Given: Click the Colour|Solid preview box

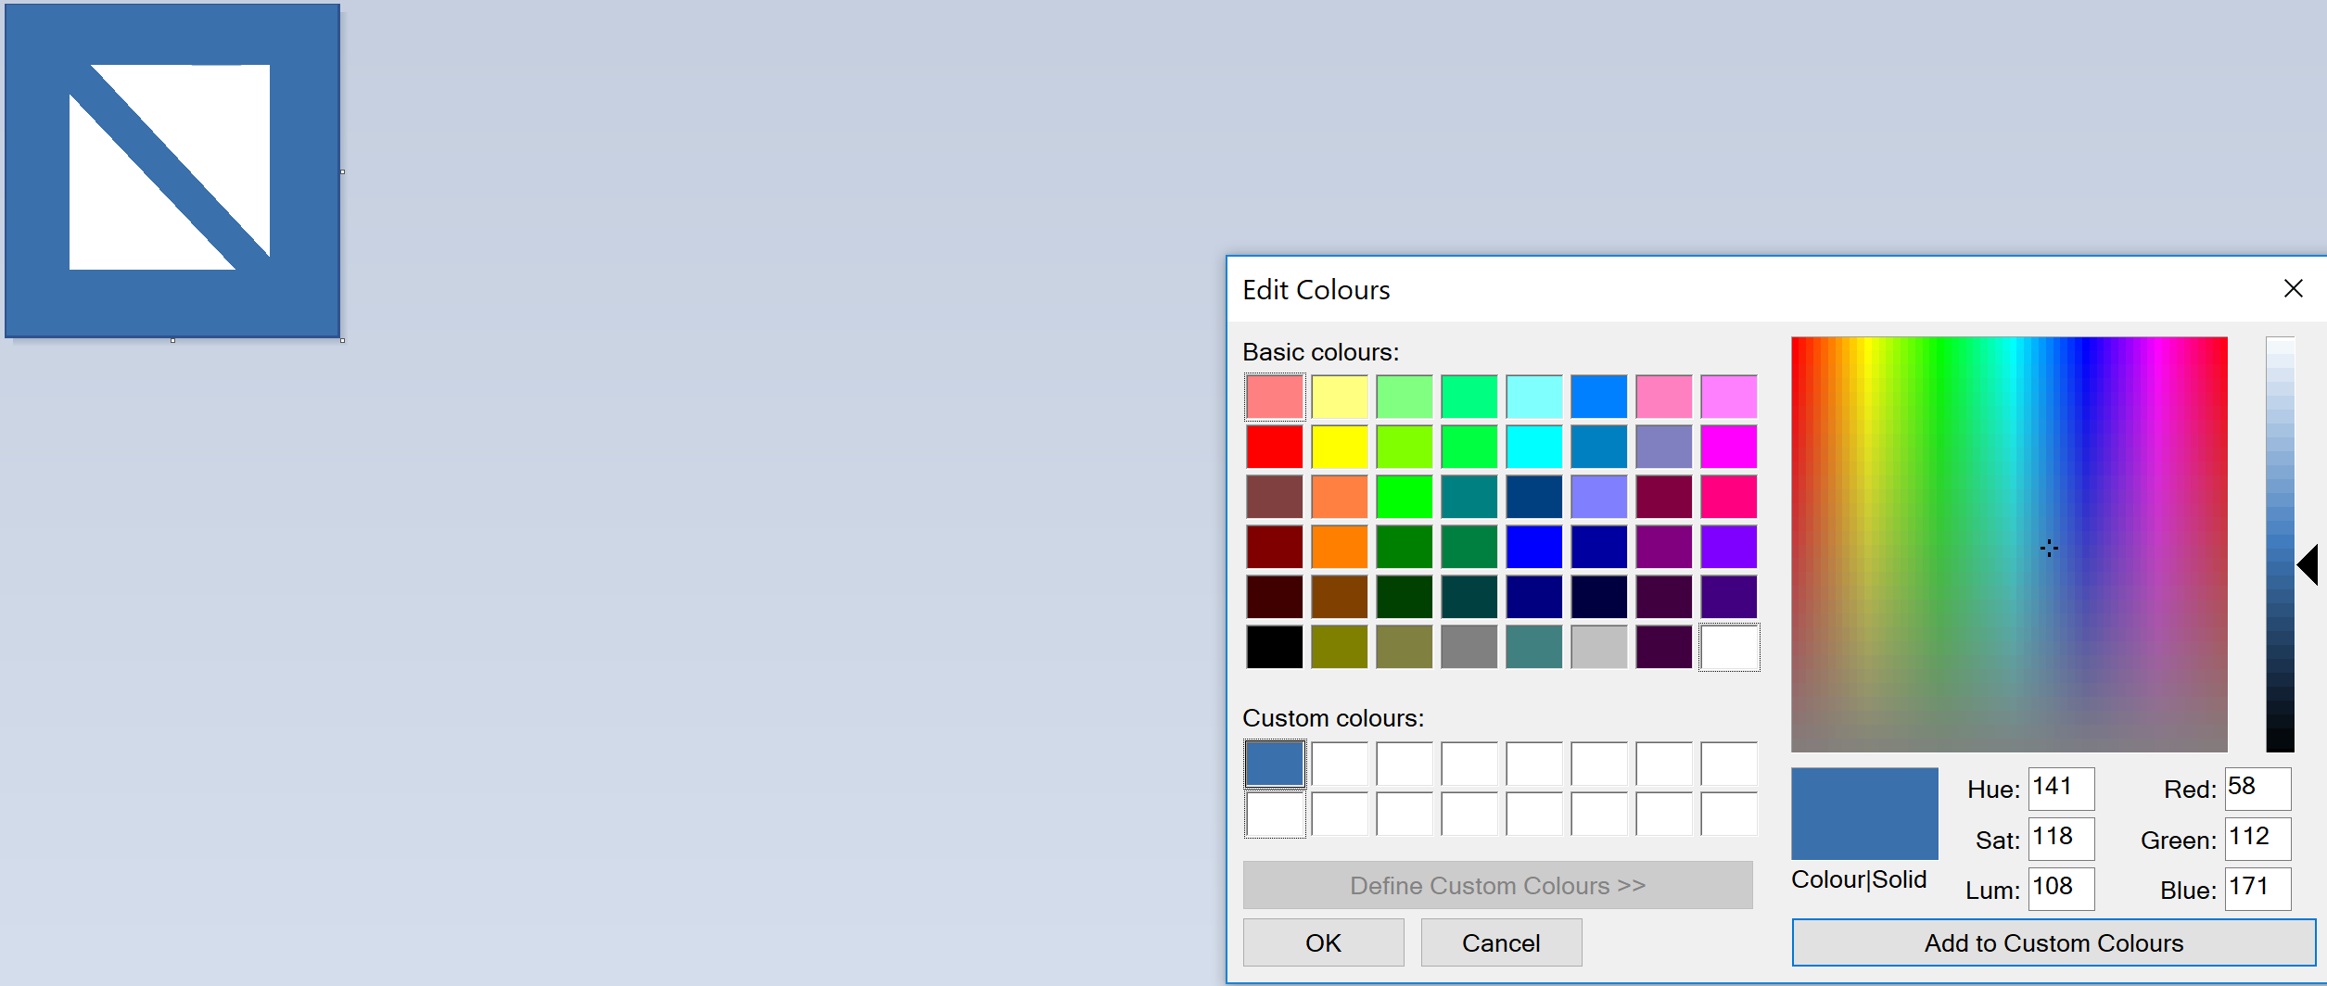Looking at the screenshot, I should [x=1863, y=813].
